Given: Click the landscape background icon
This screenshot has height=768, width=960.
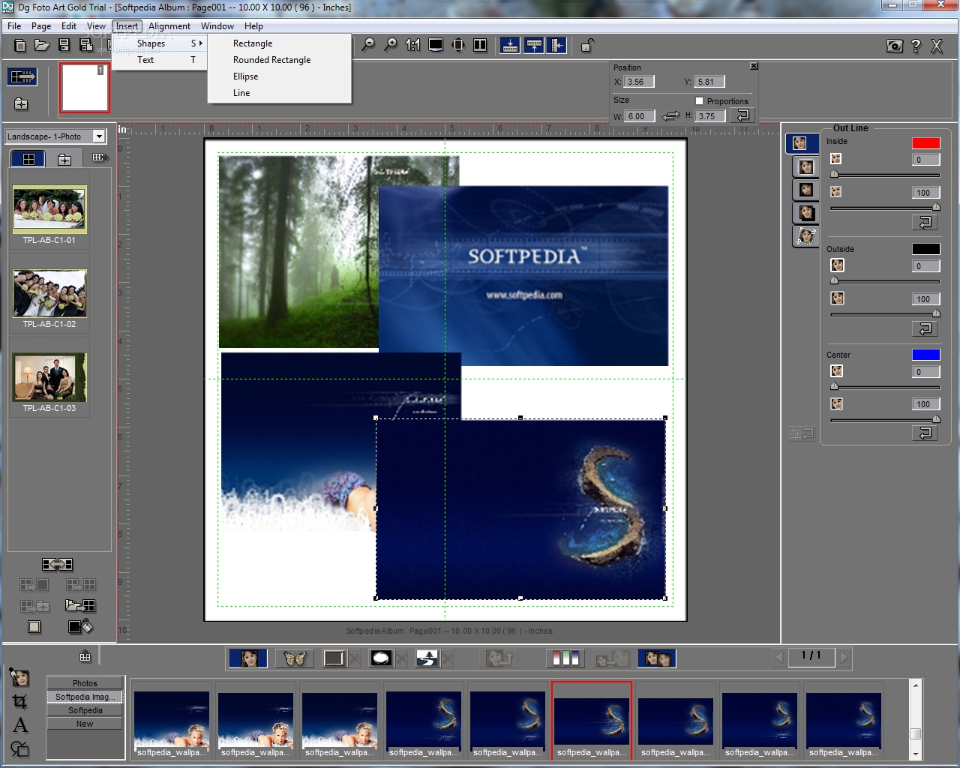Looking at the screenshot, I should point(427,658).
